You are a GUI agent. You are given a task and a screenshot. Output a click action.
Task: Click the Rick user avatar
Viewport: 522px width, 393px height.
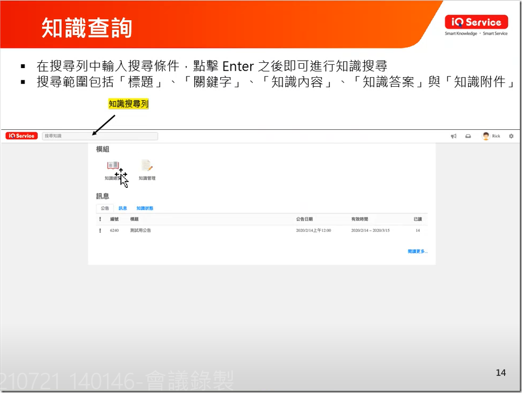(x=486, y=136)
